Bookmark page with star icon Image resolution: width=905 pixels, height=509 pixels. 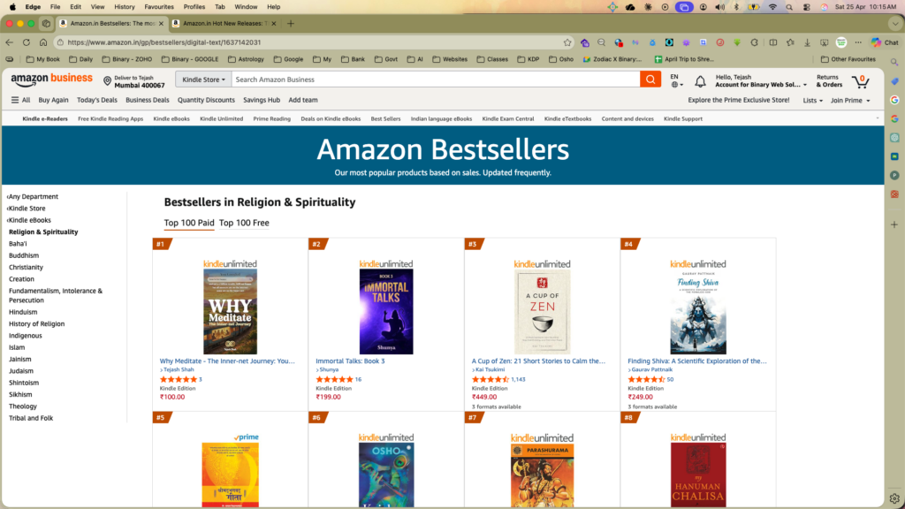(x=567, y=42)
